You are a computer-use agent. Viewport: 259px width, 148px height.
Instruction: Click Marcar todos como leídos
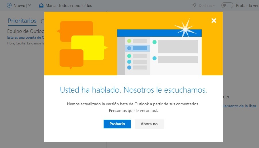tap(68, 5)
